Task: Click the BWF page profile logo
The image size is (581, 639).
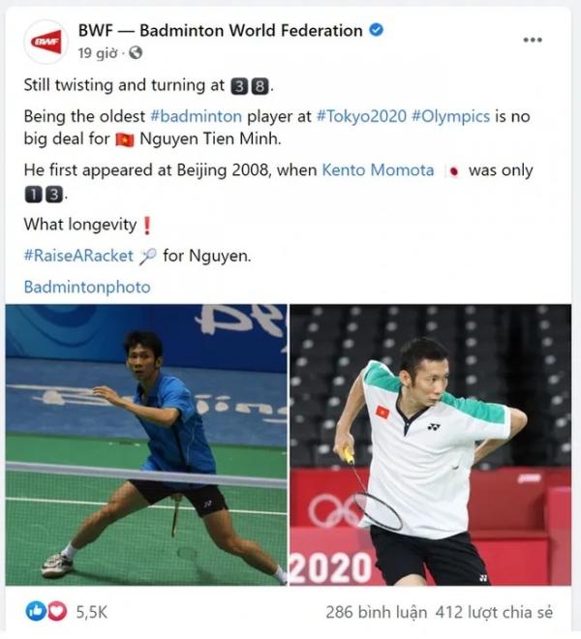Action: (46, 42)
